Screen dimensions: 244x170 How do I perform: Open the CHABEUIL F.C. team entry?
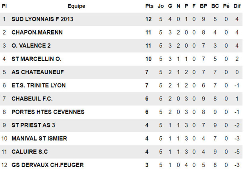32,99
